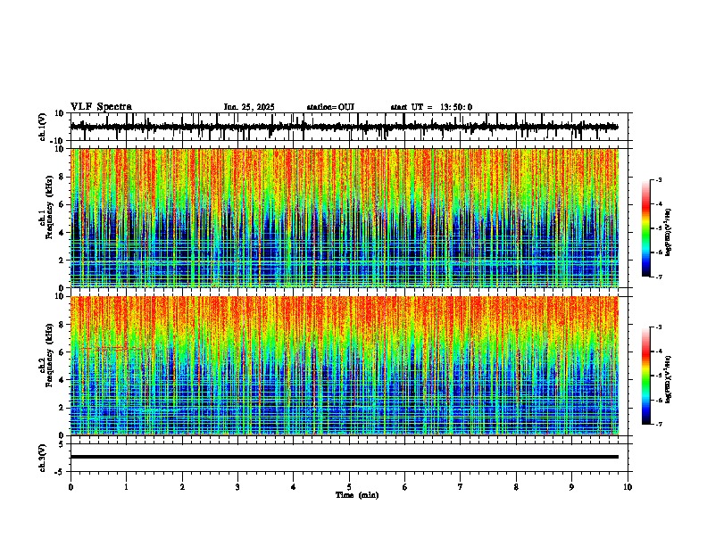Click time axis tick label "10"
The height and width of the screenshot is (546, 707).
628,487
